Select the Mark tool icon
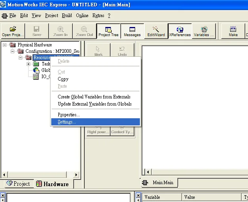The width and height of the screenshot is (248, 202). coord(99,50)
